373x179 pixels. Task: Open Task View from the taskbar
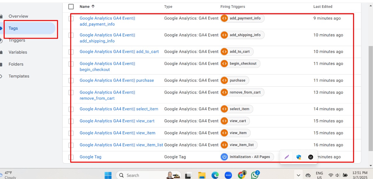point(188,175)
